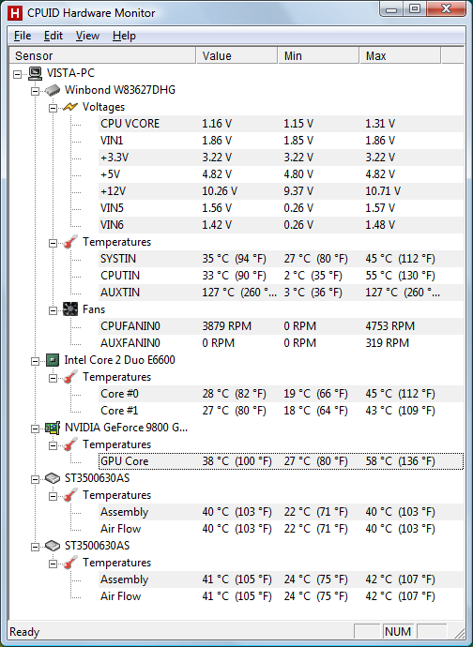Open the Help menu
473x647 pixels.
pyautogui.click(x=124, y=36)
